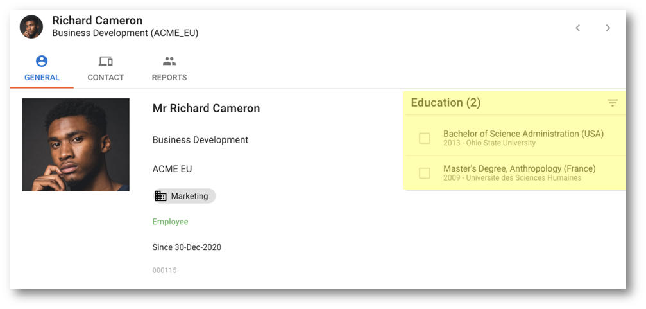Open the Education filter list icon
The image size is (646, 309).
tap(613, 103)
